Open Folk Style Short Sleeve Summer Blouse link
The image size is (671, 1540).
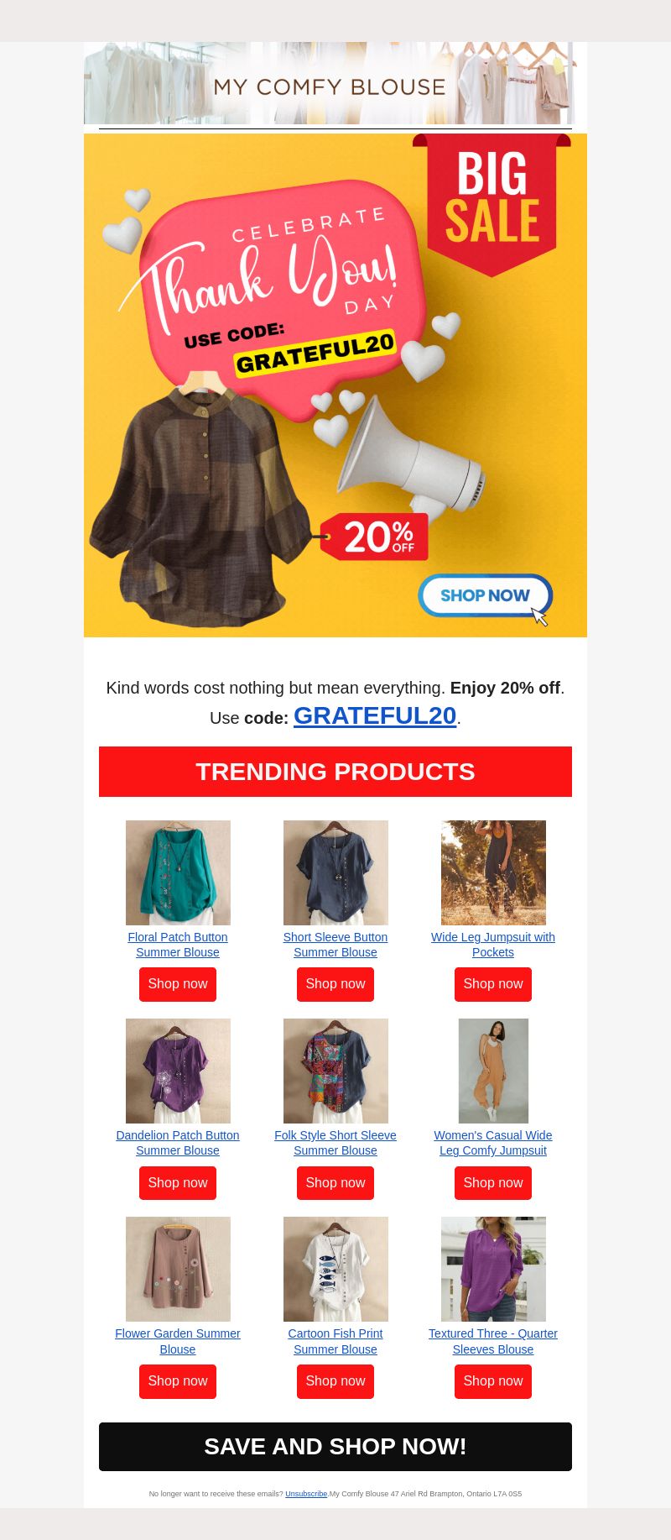pyautogui.click(x=335, y=1143)
